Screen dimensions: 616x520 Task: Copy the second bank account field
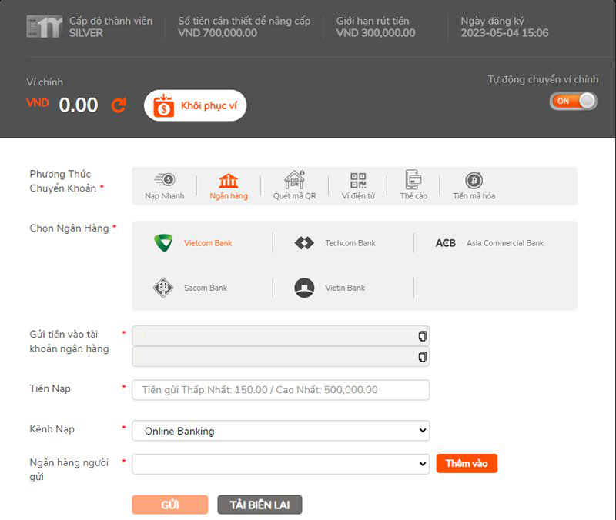(421, 357)
